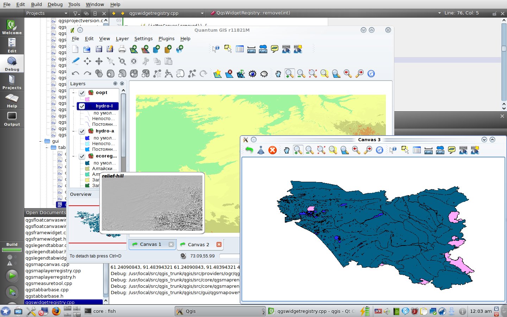
Task: Uncheck the hydro-a layer visibility
Action: (82, 131)
